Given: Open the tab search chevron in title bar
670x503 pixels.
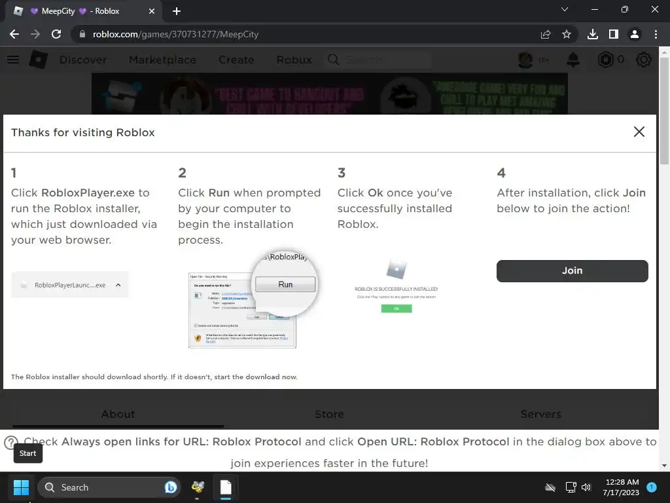Looking at the screenshot, I should click(565, 9).
